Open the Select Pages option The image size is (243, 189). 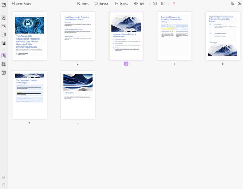coord(21,3)
